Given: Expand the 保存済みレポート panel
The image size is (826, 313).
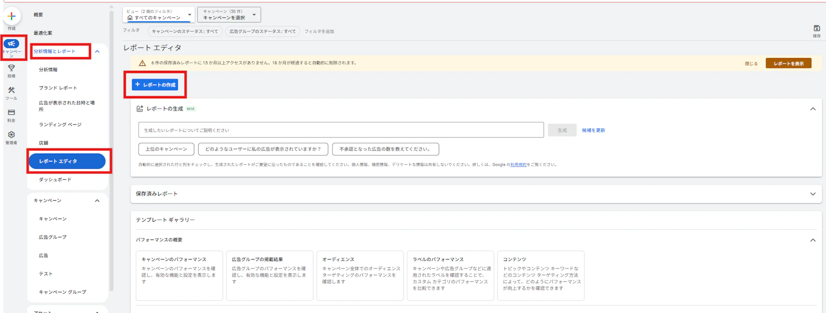Looking at the screenshot, I should pyautogui.click(x=813, y=194).
